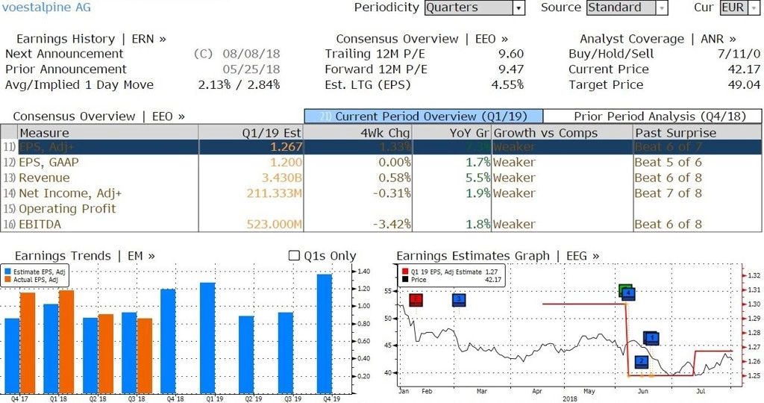Switch to Prior Period Analysis (Q4/18) tab
The width and height of the screenshot is (764, 403).
(x=652, y=116)
